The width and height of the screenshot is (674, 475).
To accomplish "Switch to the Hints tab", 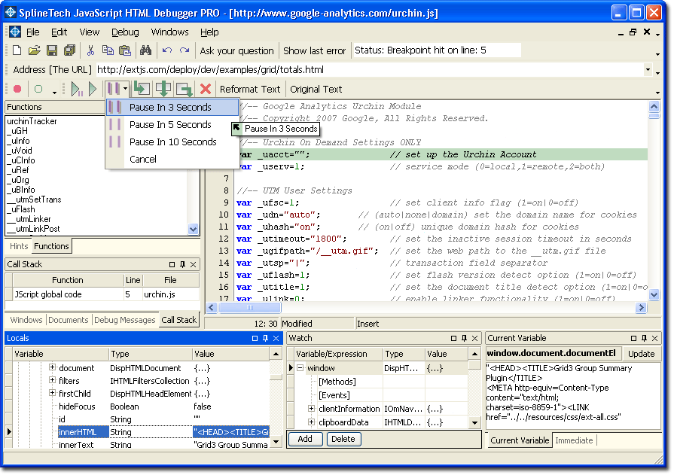I will 19,246.
